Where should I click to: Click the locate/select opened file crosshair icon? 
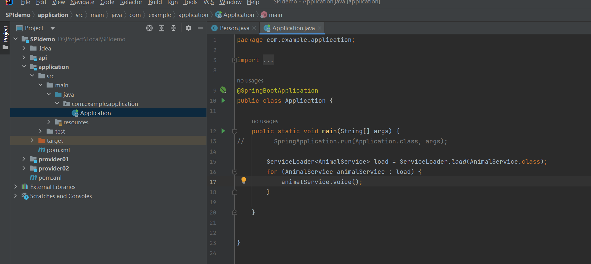tap(149, 28)
